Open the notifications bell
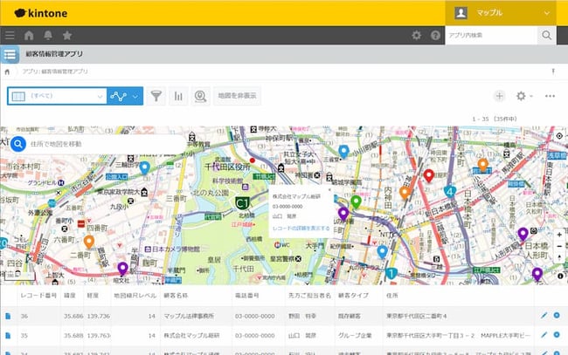Image resolution: width=568 pixels, height=355 pixels. pos(48,36)
